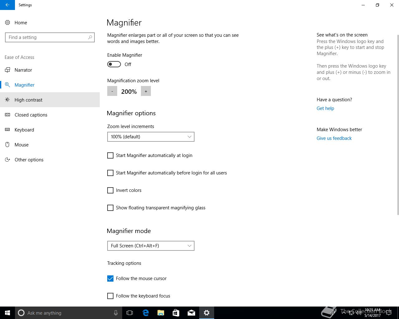The height and width of the screenshot is (319, 399).
Task: Open the Store from taskbar
Action: (176, 313)
